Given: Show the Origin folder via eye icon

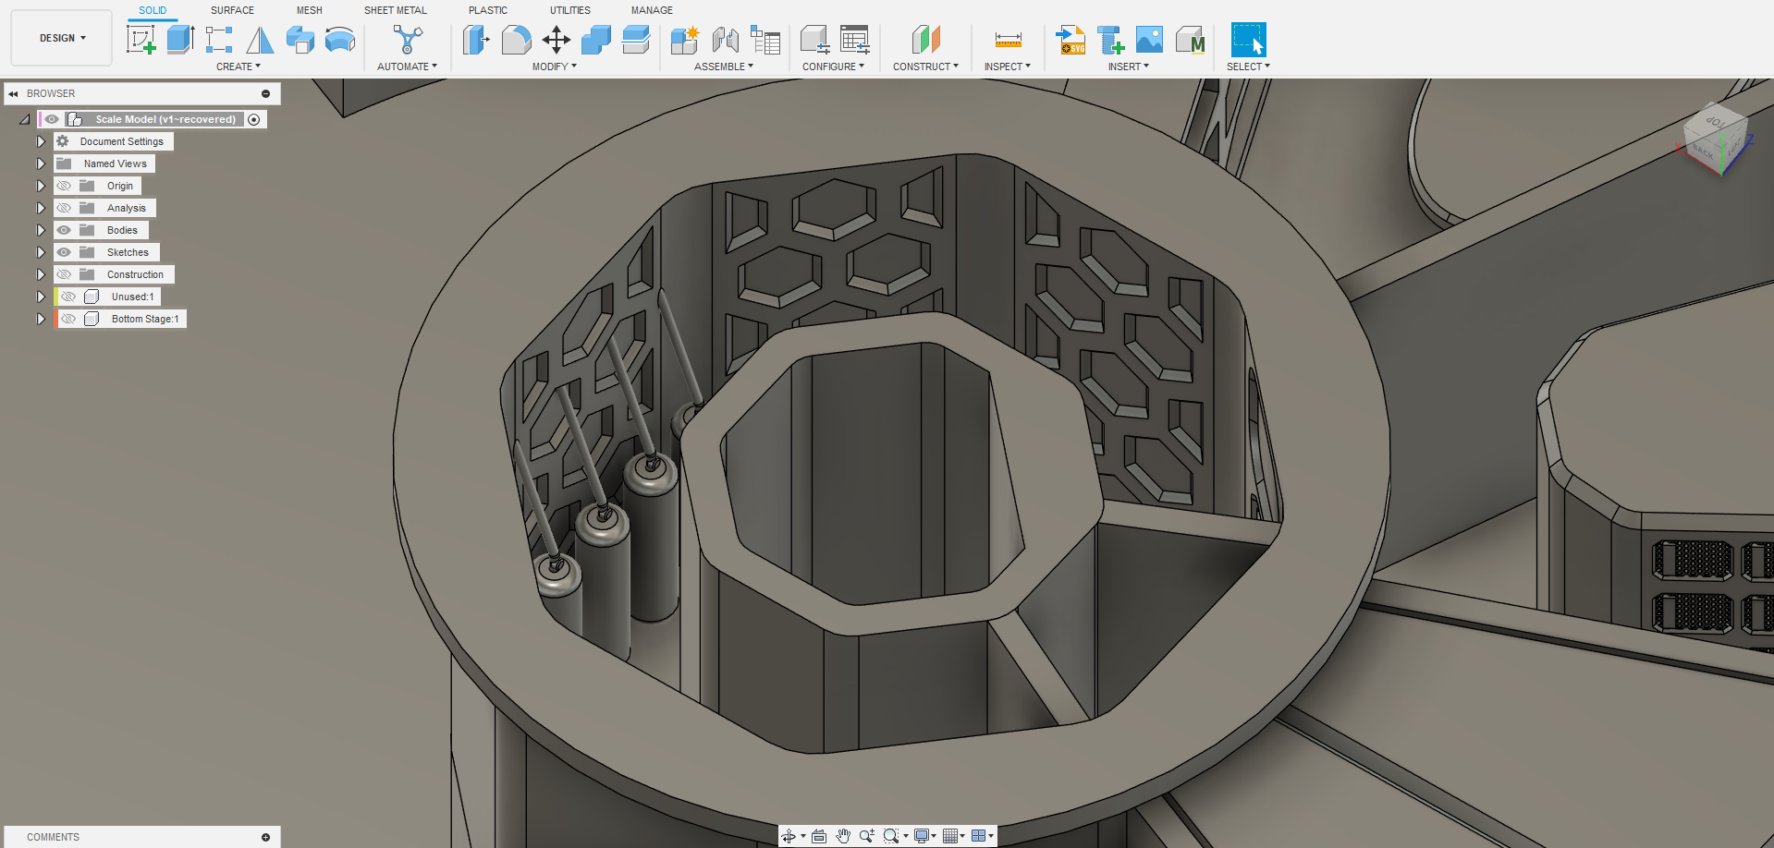Looking at the screenshot, I should (x=64, y=186).
